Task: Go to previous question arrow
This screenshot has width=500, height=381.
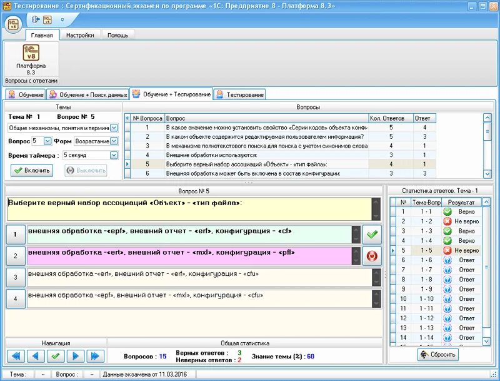Action: click(36, 356)
